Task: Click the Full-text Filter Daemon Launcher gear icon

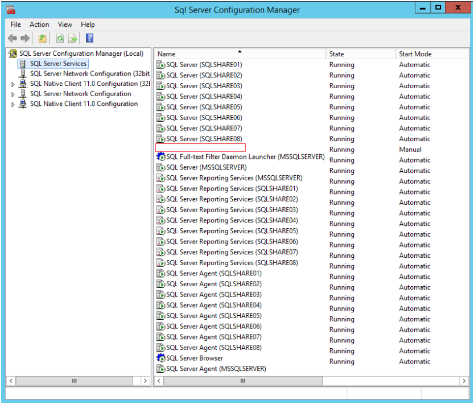Action: [160, 156]
